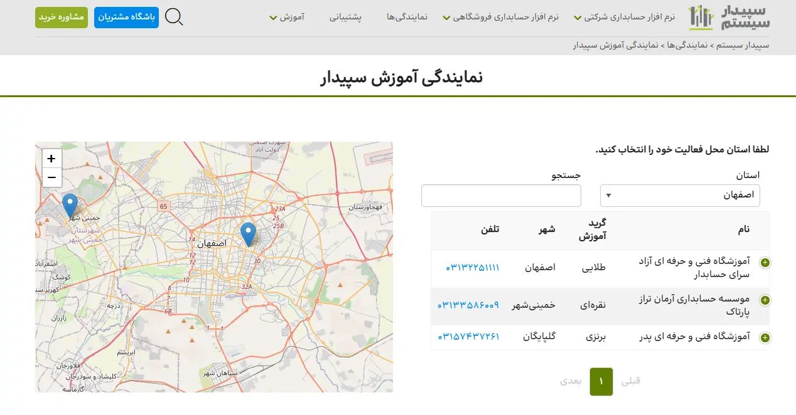
Task: Click the باشگاه مشتریان button
Action: pos(127,18)
